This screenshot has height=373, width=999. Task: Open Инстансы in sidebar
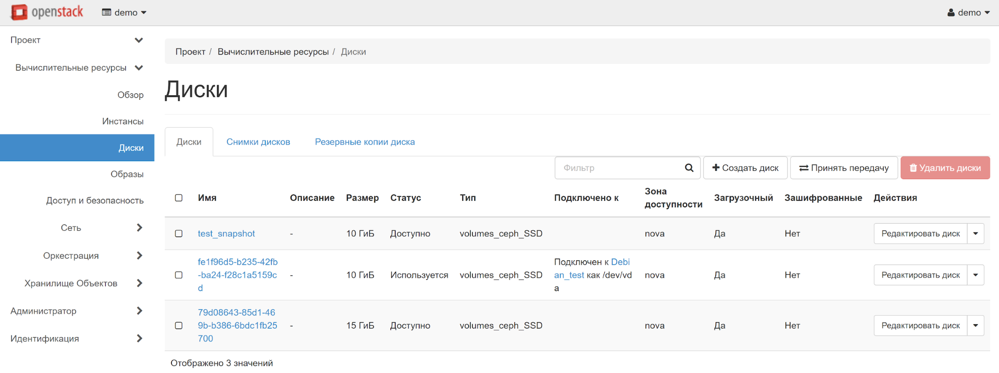[x=123, y=121]
